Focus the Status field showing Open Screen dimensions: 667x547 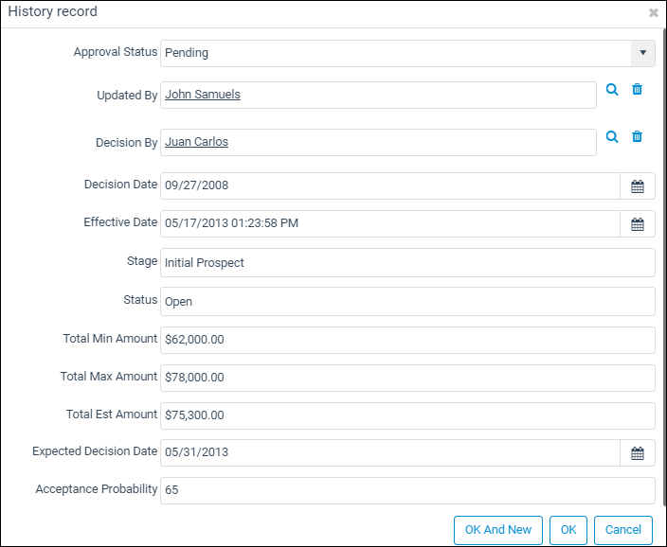pos(407,301)
